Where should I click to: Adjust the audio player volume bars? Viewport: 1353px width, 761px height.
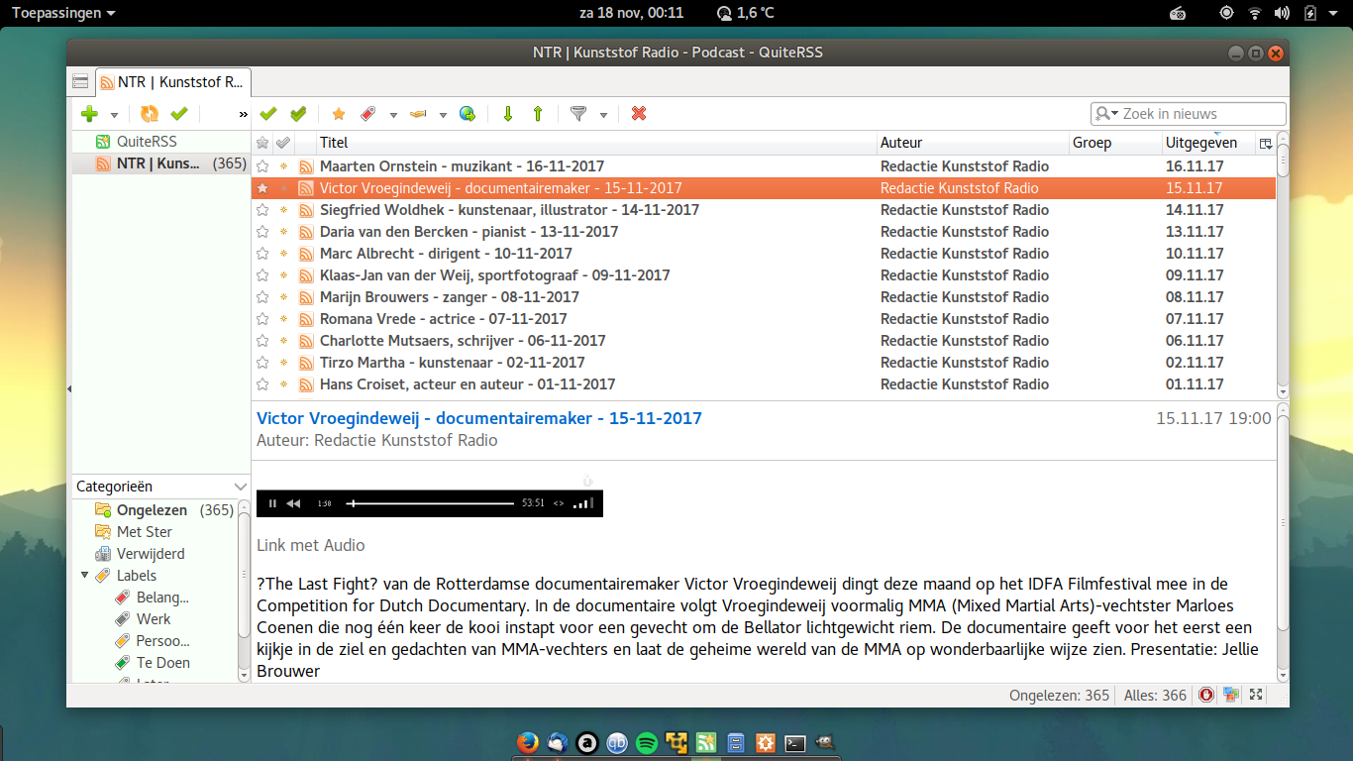[x=583, y=503]
